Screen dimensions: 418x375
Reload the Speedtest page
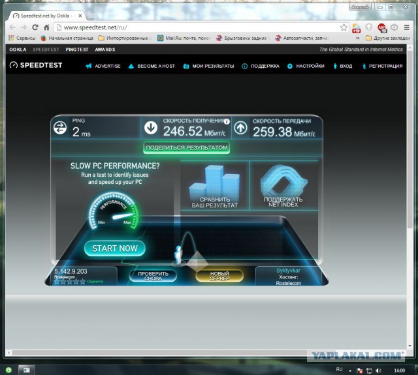(35, 27)
